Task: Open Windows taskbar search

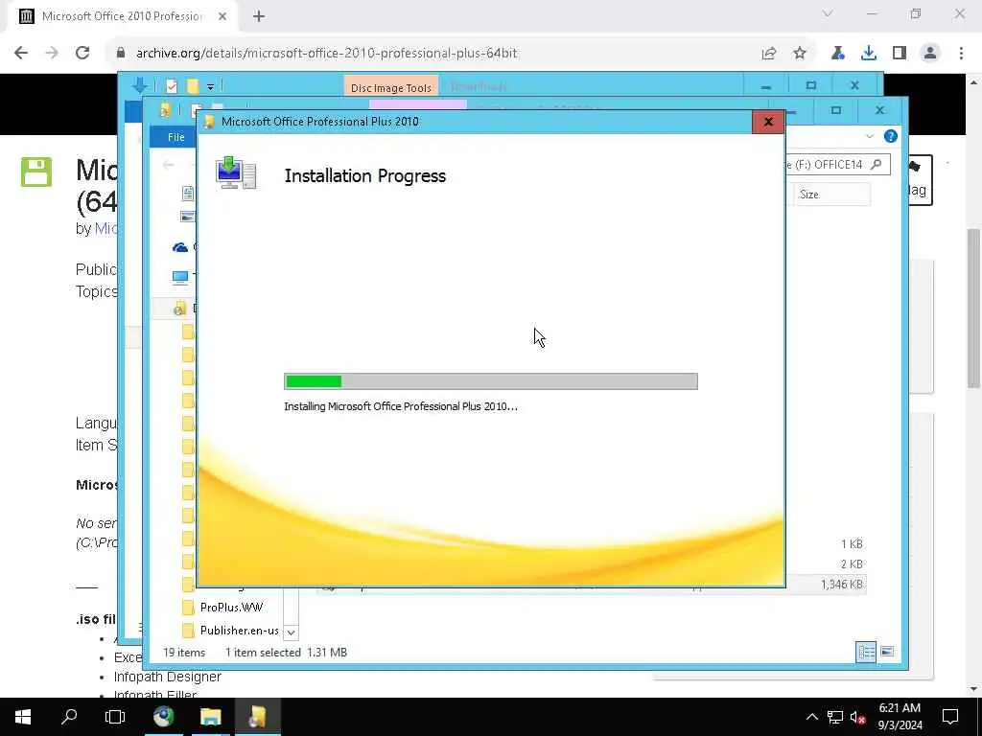Action: click(x=69, y=717)
